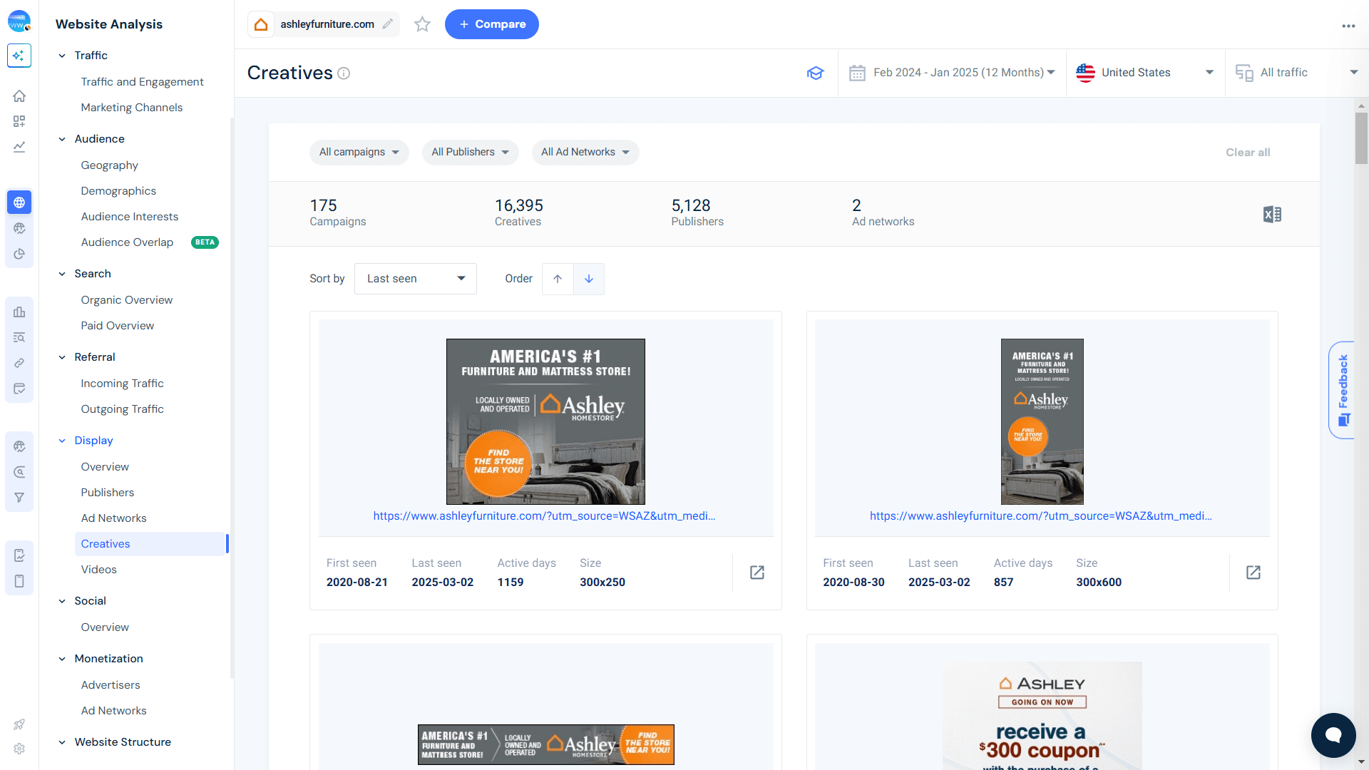Open Paid Overview page
This screenshot has height=770, width=1369.
[x=118, y=326]
